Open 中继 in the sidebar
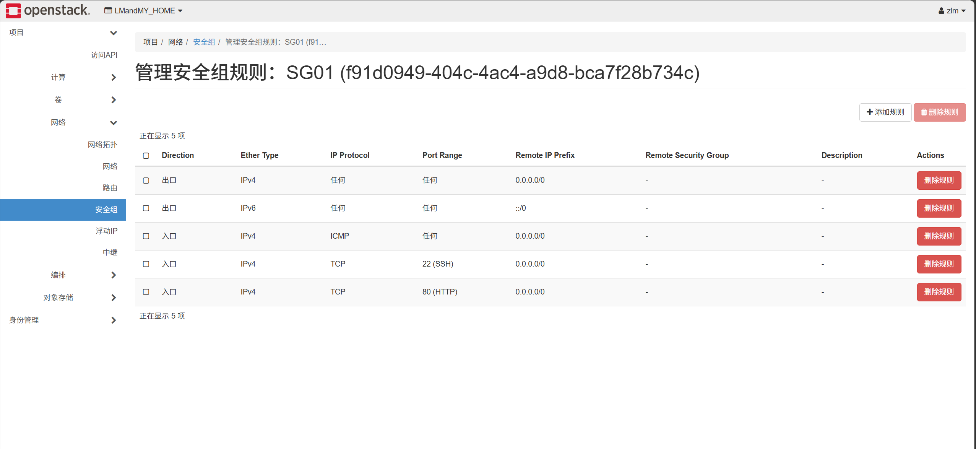976x449 pixels. [x=110, y=252]
